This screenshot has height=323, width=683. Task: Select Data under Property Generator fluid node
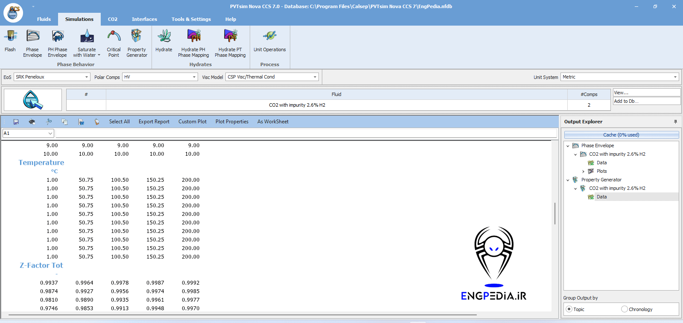[602, 197]
